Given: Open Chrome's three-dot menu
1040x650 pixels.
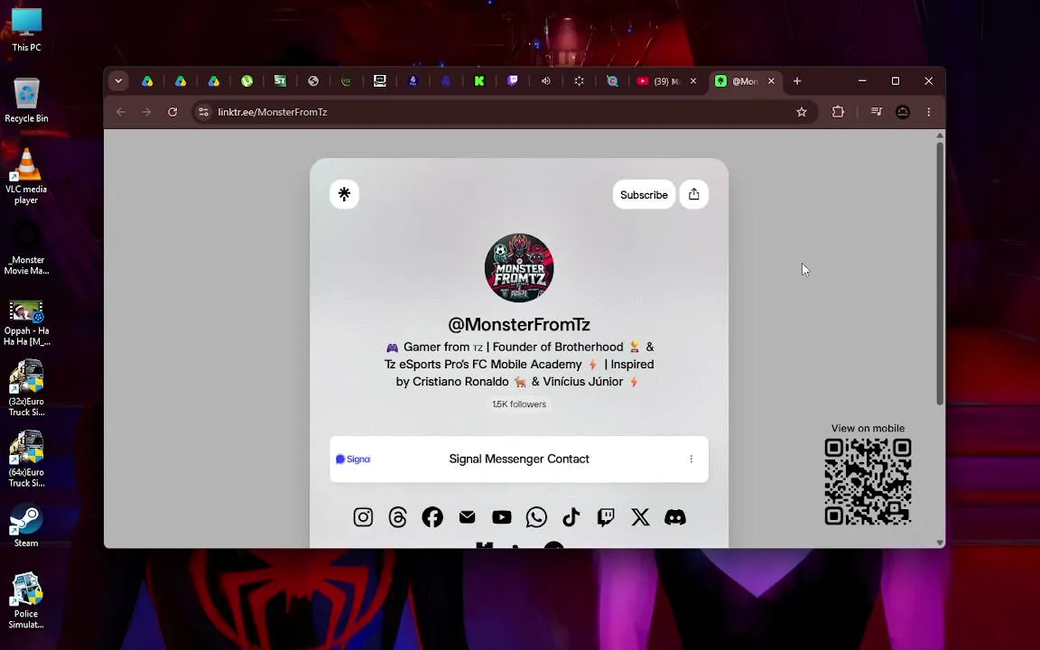Looking at the screenshot, I should coord(929,112).
